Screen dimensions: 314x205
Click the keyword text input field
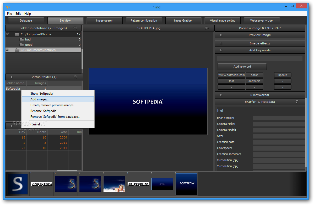coord(260,59)
